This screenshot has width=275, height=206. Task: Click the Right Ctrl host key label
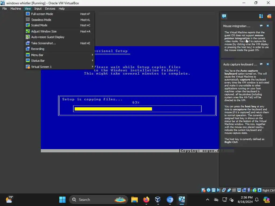[x=268, y=190]
